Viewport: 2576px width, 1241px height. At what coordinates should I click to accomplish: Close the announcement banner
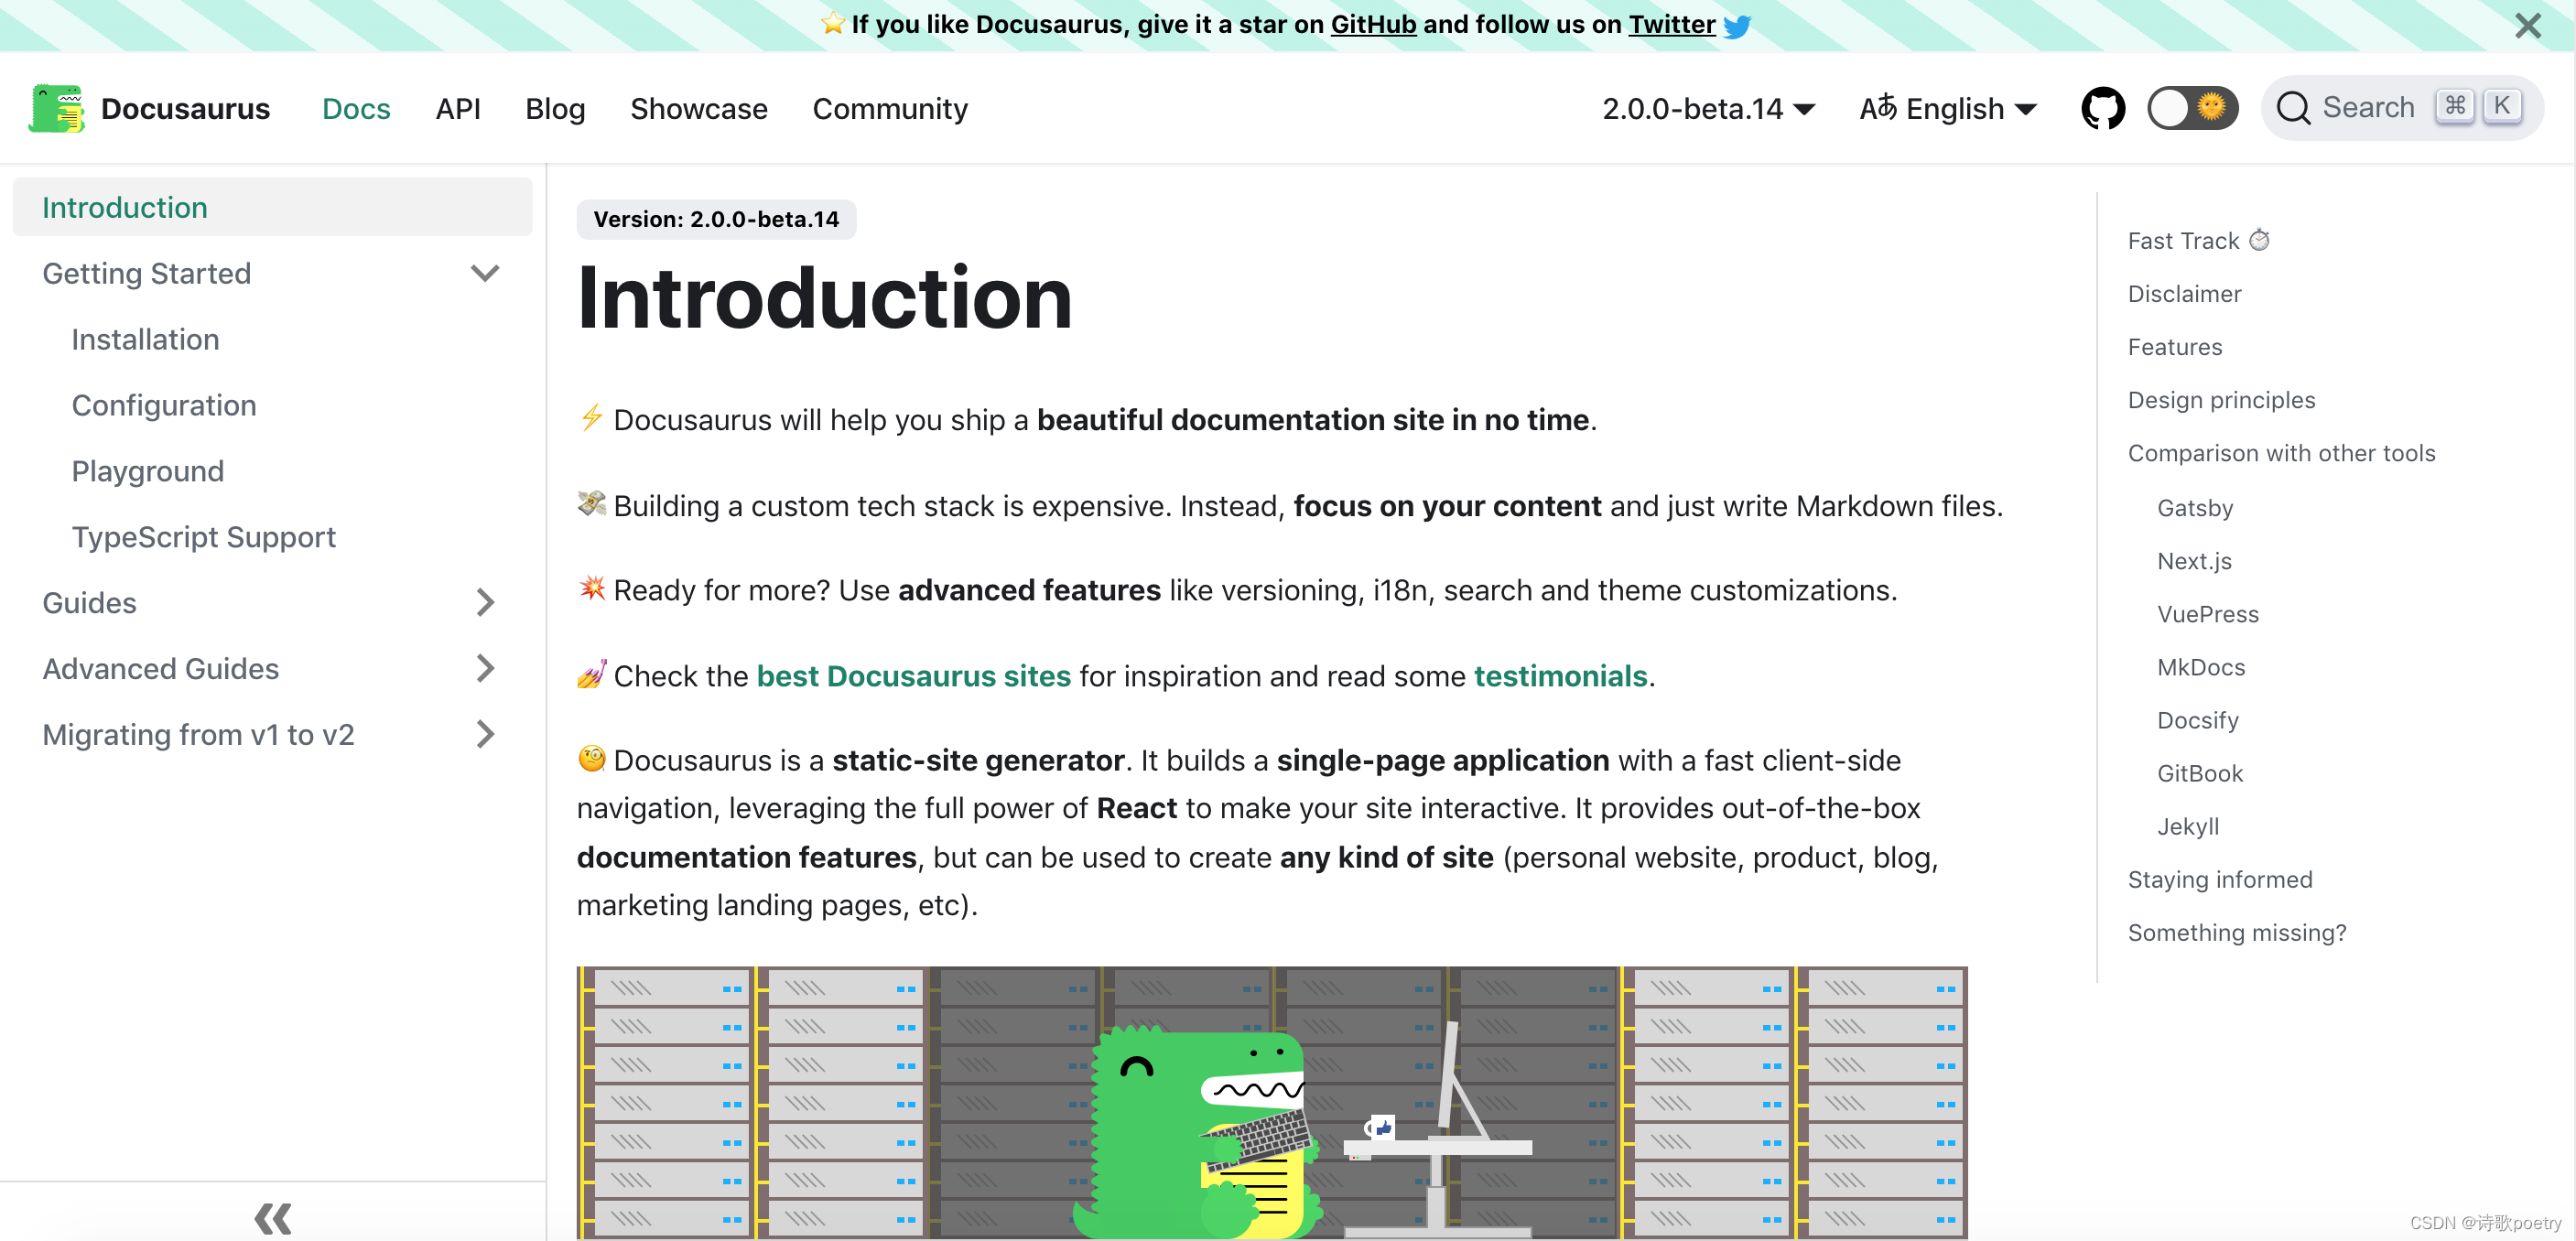tap(2527, 26)
